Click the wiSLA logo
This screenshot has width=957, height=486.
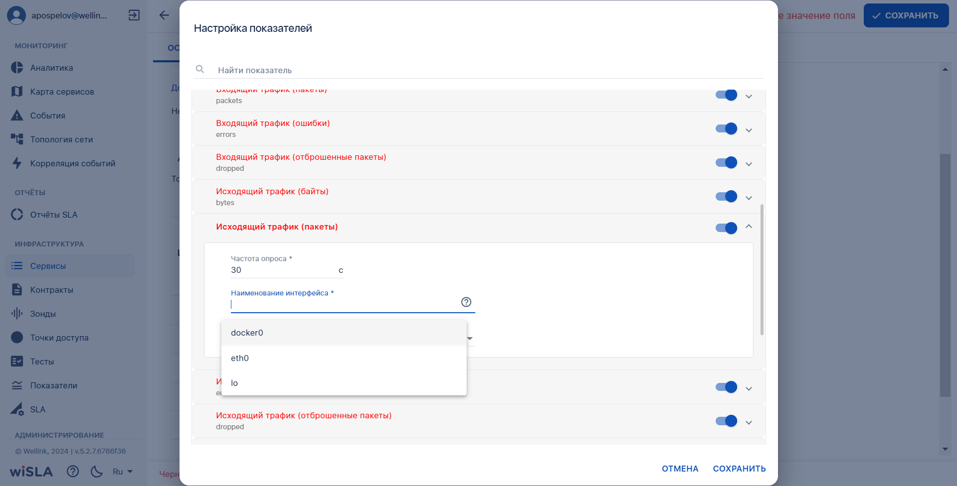31,472
